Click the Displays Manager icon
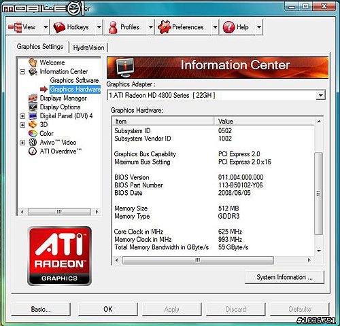Image resolution: width=340 pixels, height=326 pixels. click(x=33, y=98)
